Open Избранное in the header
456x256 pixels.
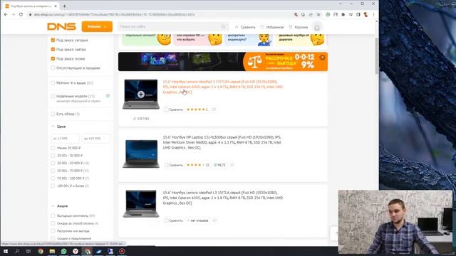coord(271,27)
